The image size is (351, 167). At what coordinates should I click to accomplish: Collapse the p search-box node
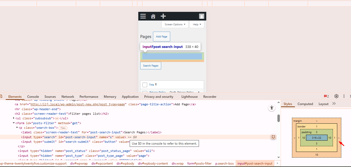(x=17, y=127)
